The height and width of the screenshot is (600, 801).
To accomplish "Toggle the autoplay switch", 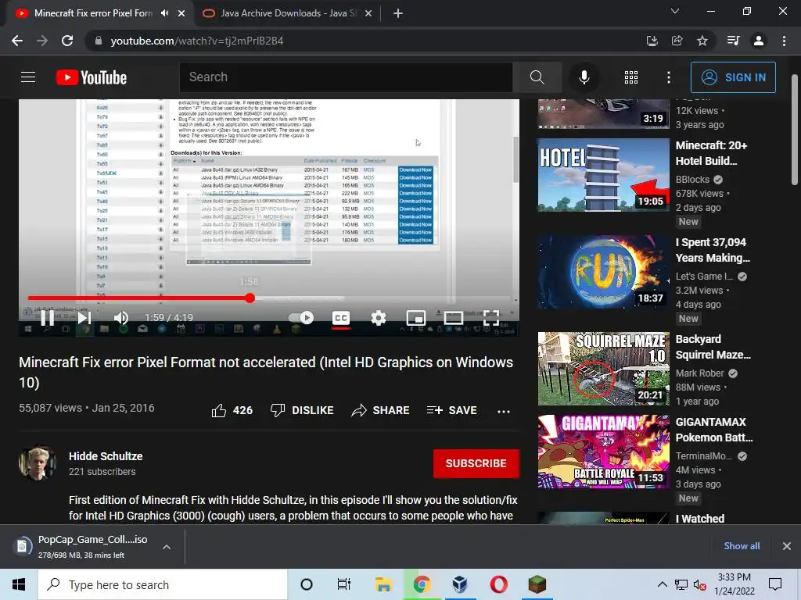I will [301, 318].
